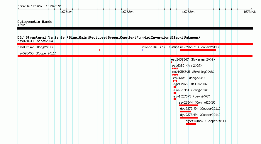
Task: Open nsv596062 (Cooper2011) variant label
Action: pos(199,47)
